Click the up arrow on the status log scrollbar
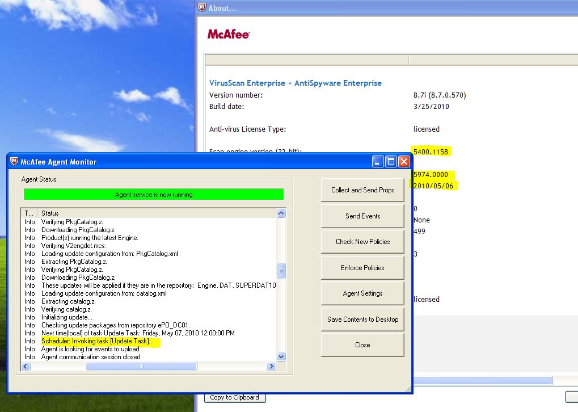The width and height of the screenshot is (578, 412). pyautogui.click(x=281, y=213)
